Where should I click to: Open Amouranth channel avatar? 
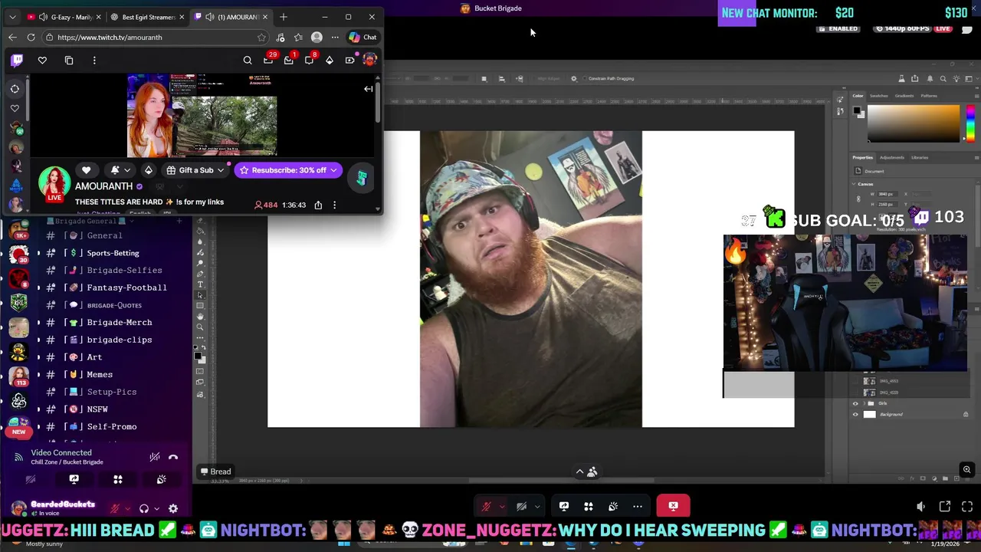(x=54, y=183)
